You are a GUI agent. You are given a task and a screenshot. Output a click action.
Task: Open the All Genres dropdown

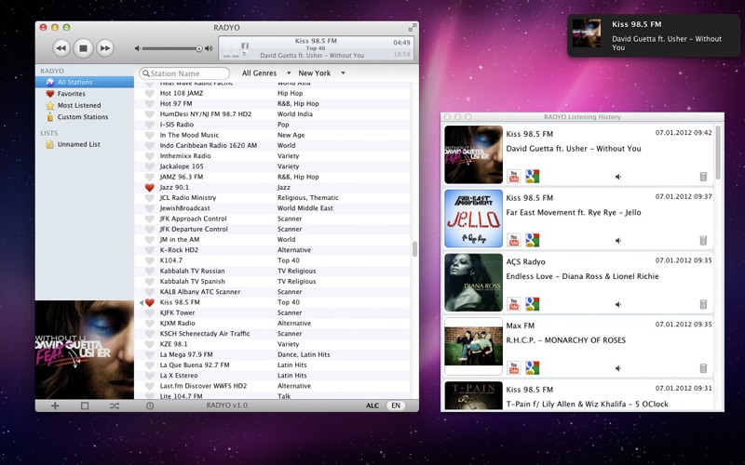266,73
